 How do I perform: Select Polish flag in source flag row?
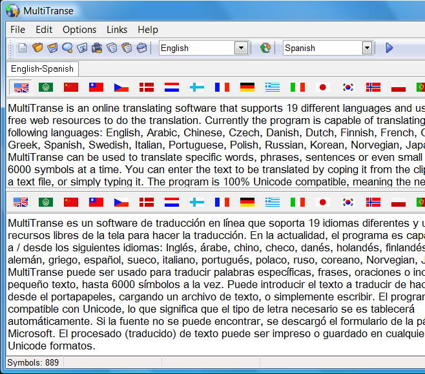coord(399,87)
